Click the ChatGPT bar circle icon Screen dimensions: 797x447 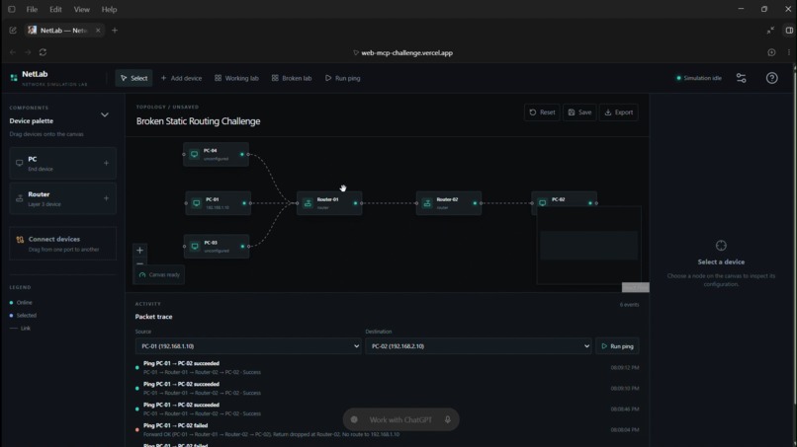(x=354, y=420)
